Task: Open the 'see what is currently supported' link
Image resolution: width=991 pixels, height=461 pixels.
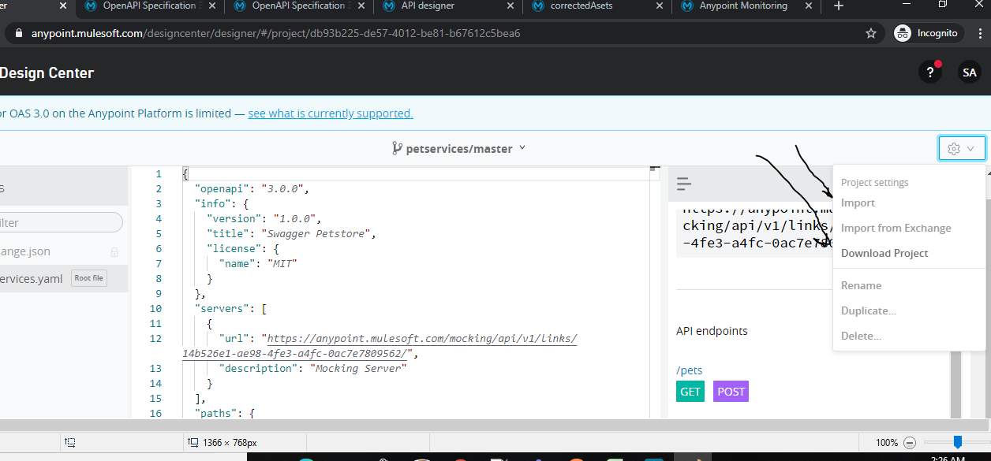Action: click(x=330, y=113)
